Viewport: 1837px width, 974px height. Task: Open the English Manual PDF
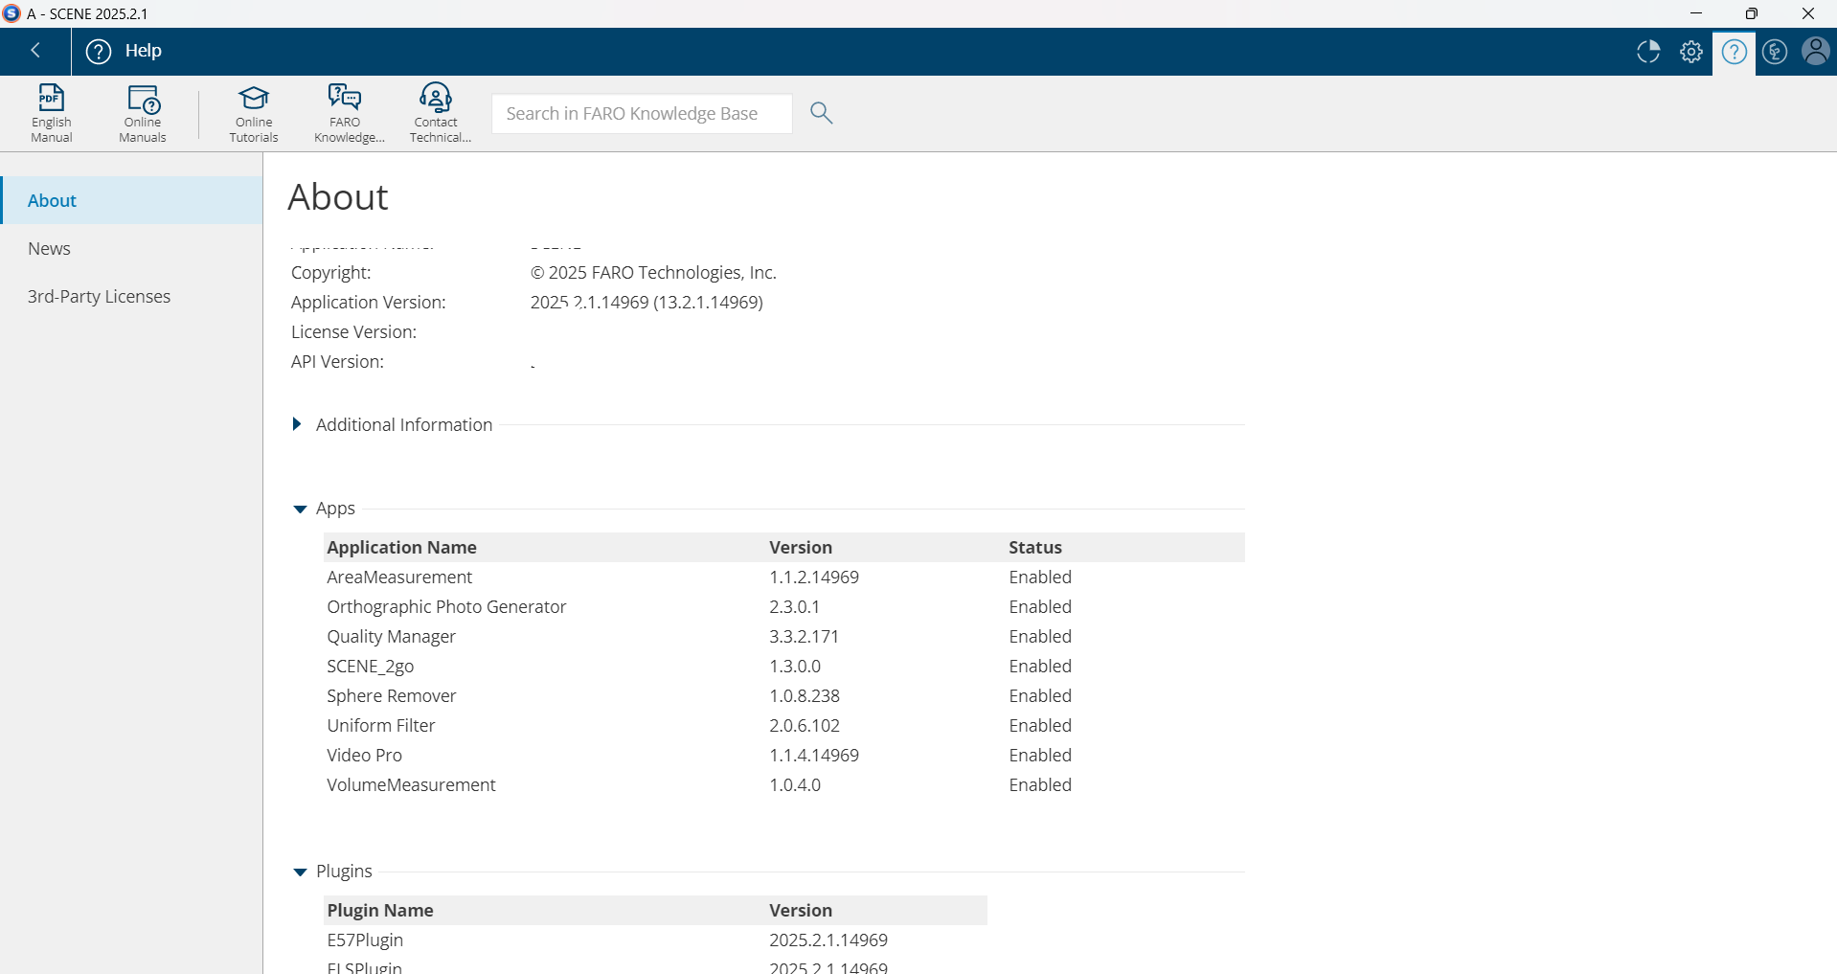(x=51, y=112)
